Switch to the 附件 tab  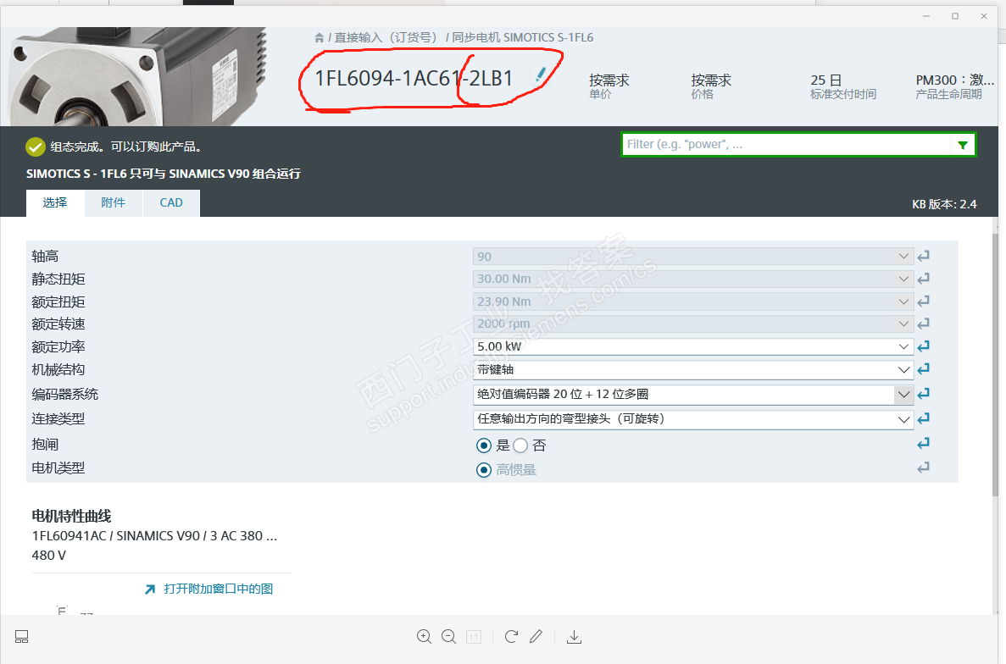tap(114, 203)
